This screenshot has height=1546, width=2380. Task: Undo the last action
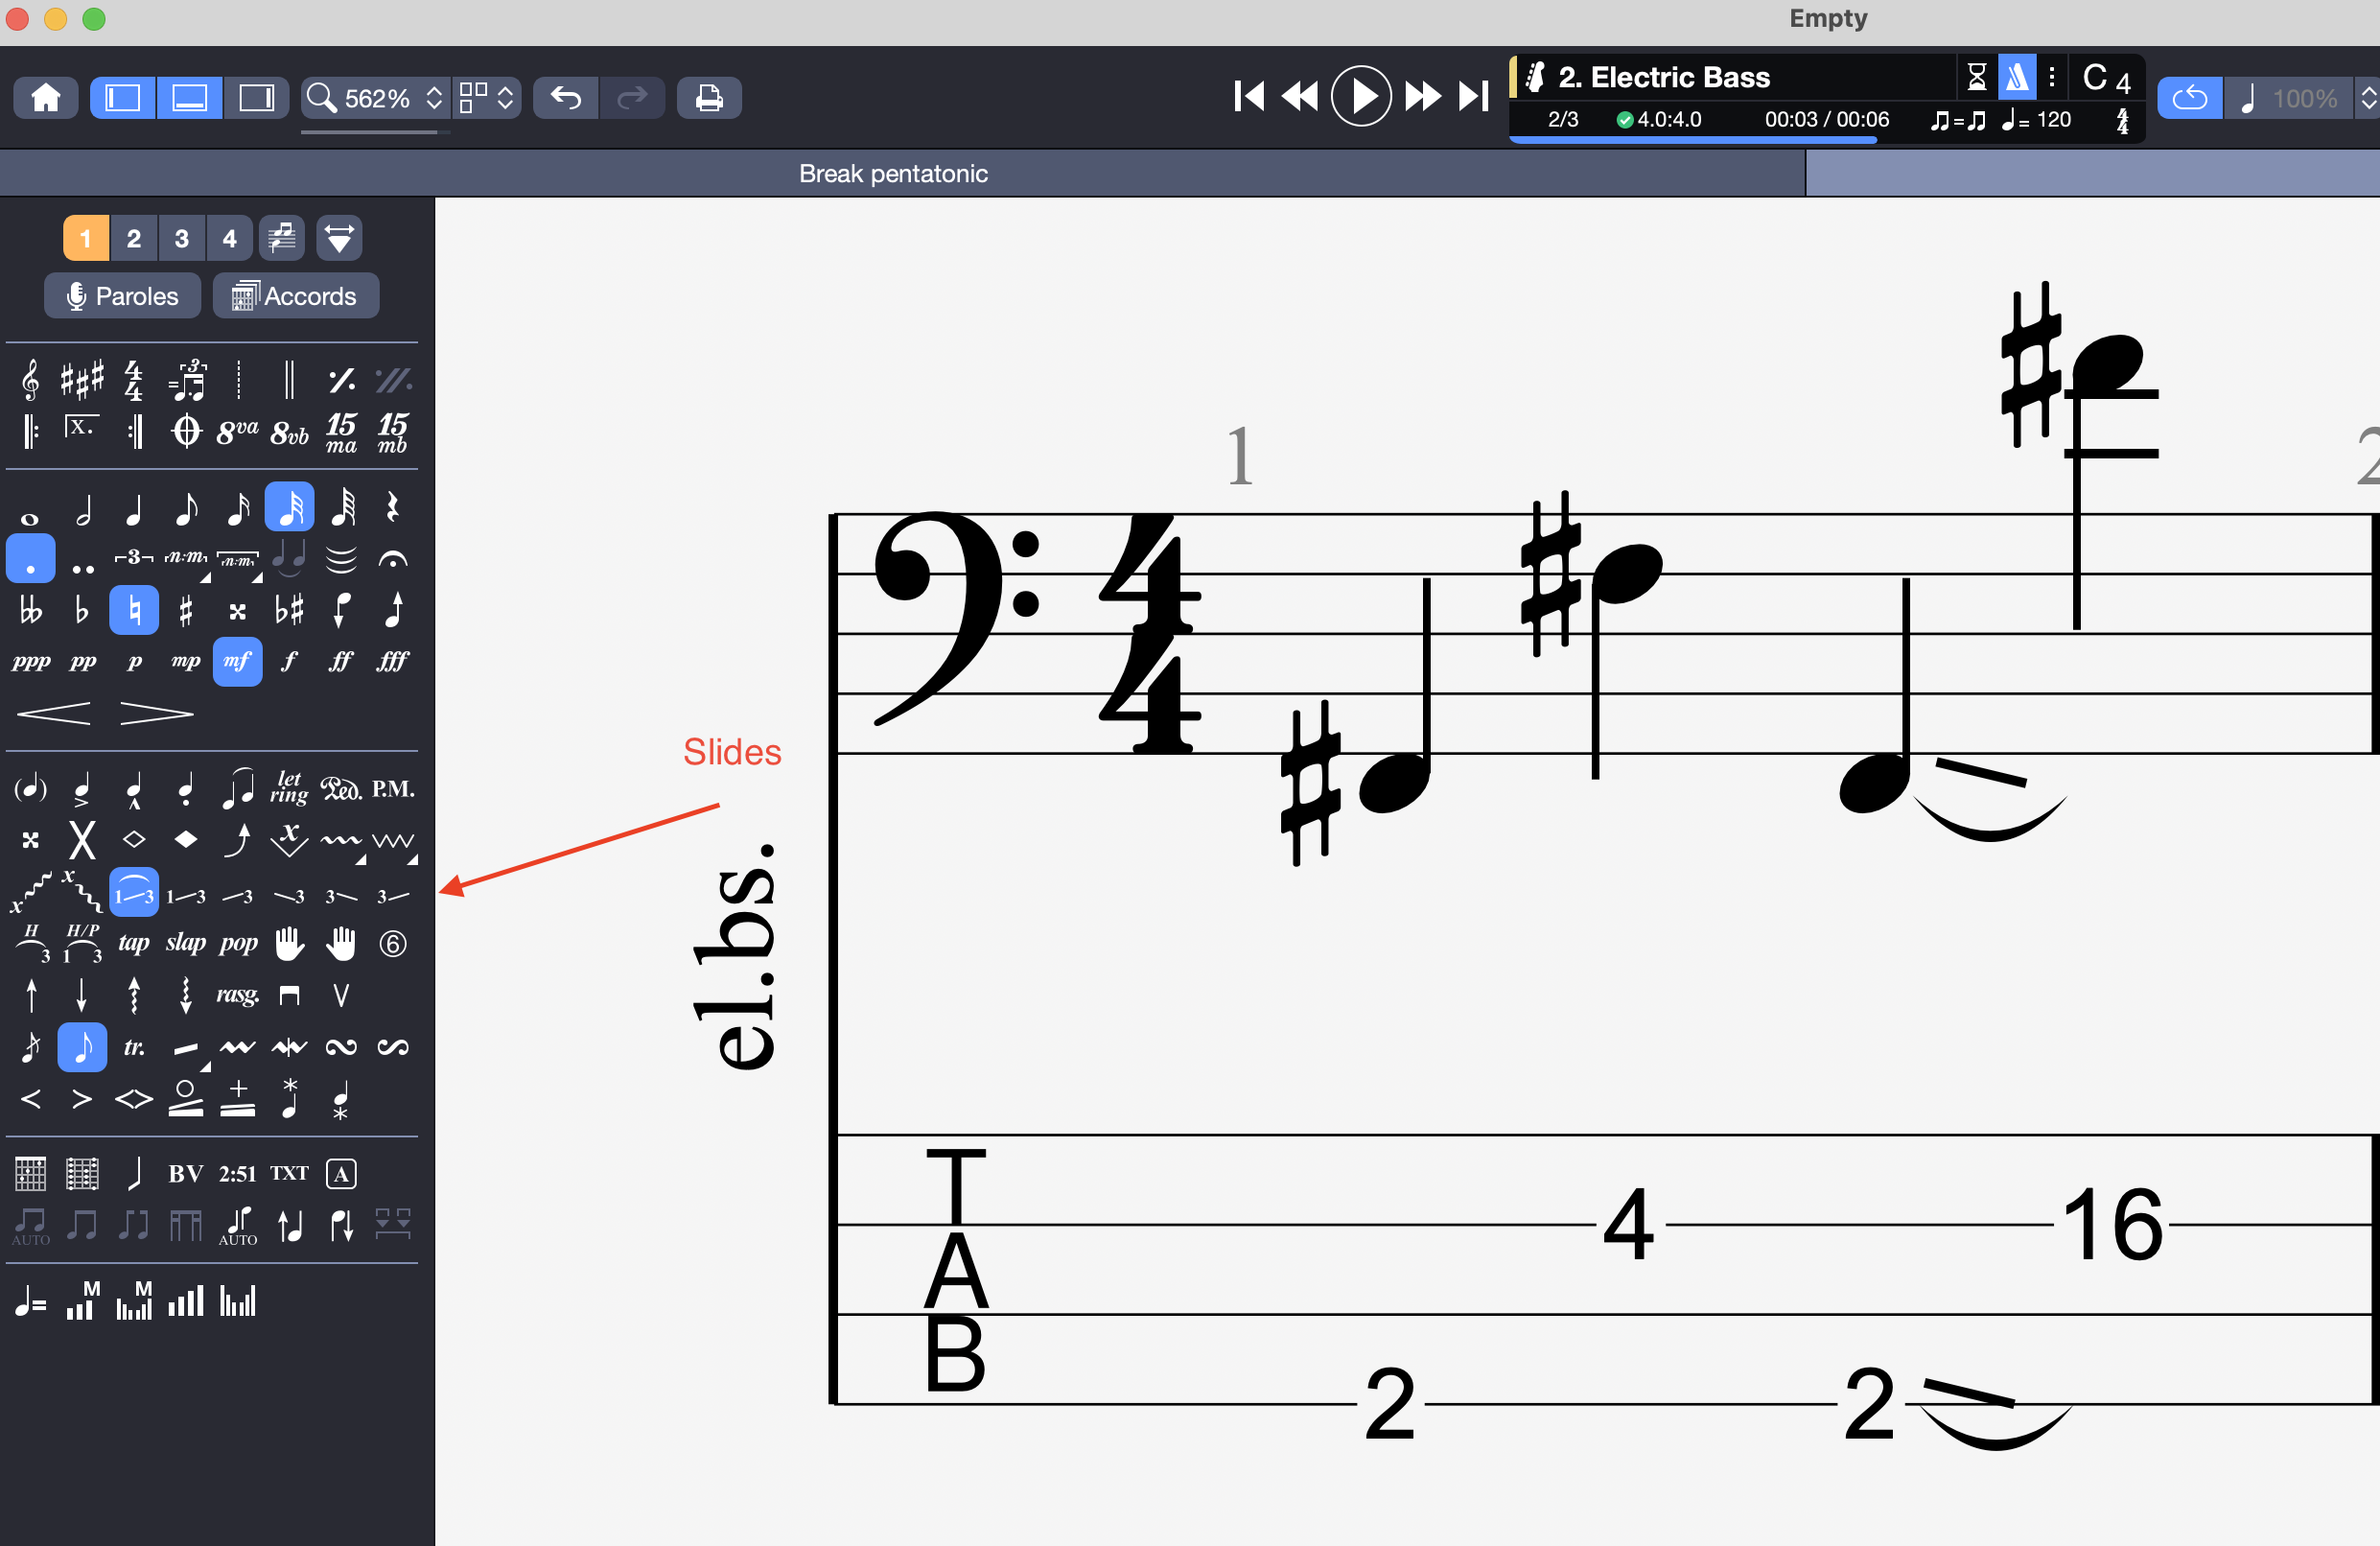[566, 98]
